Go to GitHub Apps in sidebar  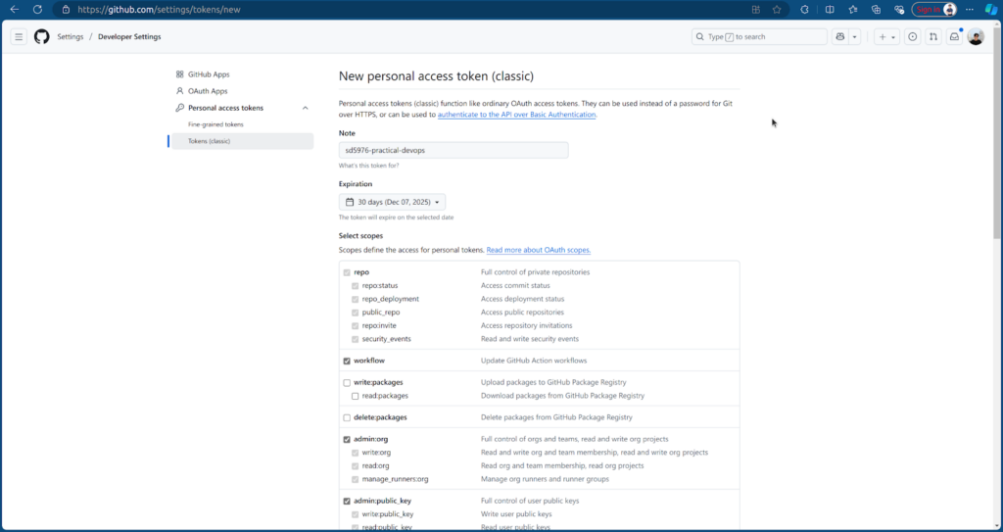coord(209,74)
